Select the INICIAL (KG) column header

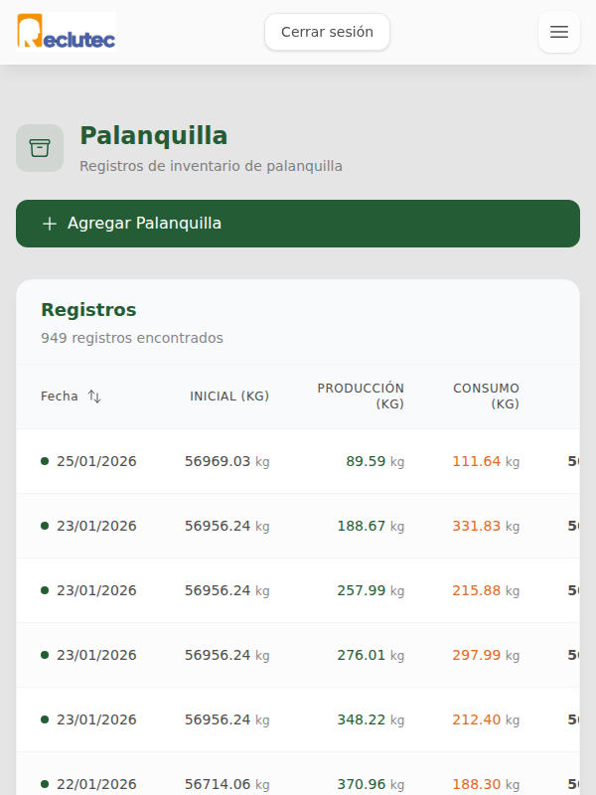(229, 396)
